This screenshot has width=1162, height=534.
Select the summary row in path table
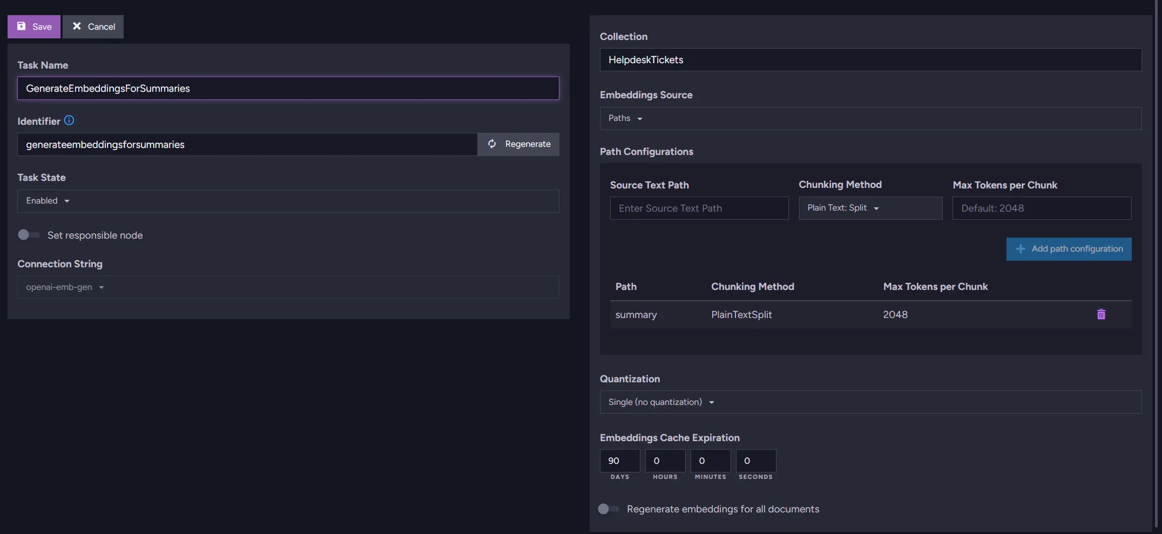(636, 315)
